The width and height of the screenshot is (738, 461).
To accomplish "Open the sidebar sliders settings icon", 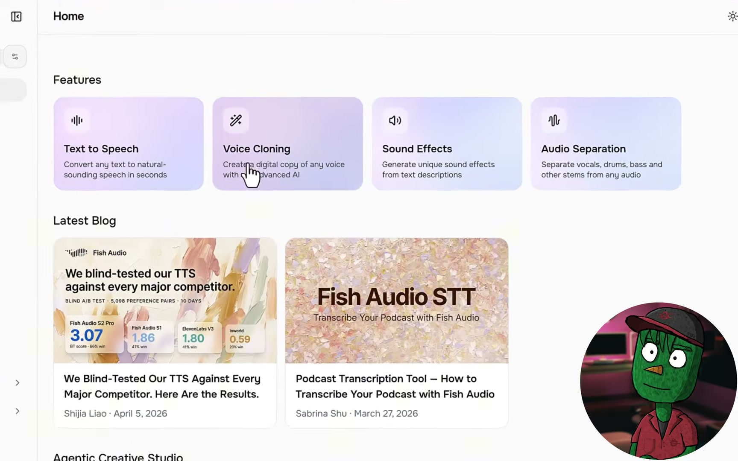I will pos(15,56).
